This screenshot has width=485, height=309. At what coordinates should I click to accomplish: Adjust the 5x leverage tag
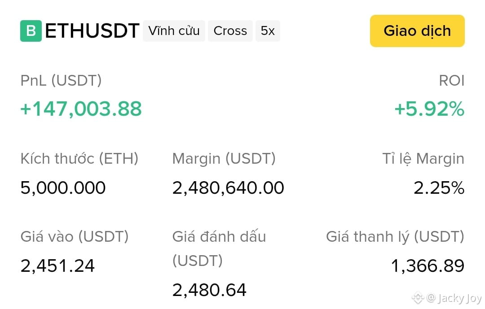[x=268, y=31]
